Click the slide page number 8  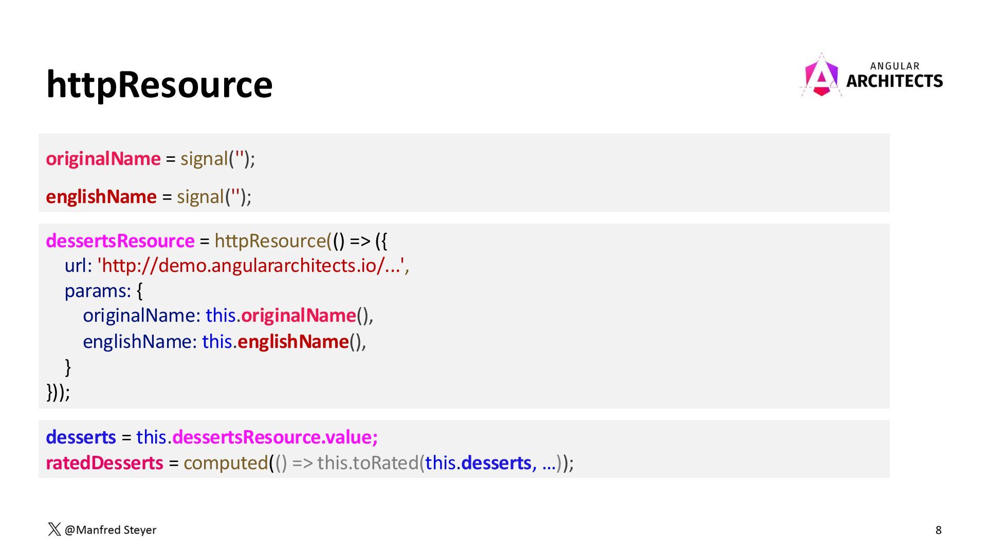coord(939,530)
